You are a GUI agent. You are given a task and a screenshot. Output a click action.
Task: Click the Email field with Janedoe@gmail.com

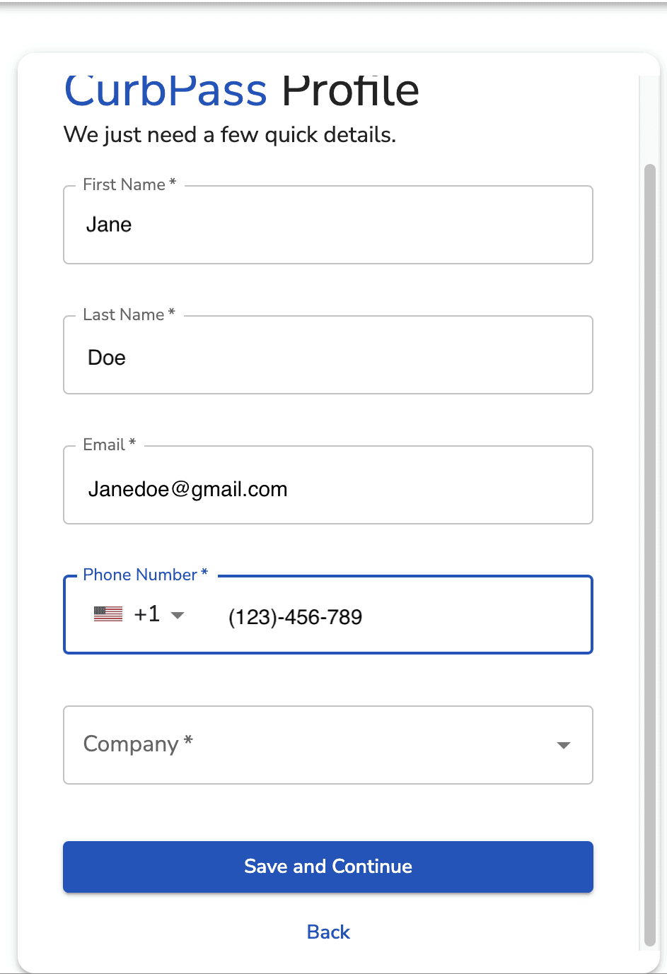pos(328,485)
